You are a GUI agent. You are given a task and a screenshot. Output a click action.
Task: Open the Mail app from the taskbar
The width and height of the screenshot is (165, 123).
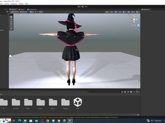tap(36, 121)
